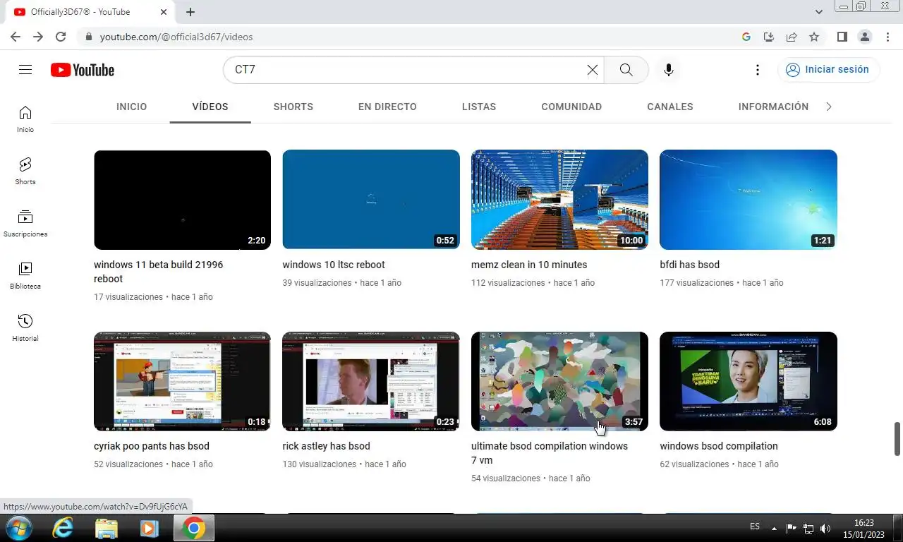Select the VÍDEOS channel tab
Screen dimensions: 903x542
pyautogui.click(x=210, y=107)
